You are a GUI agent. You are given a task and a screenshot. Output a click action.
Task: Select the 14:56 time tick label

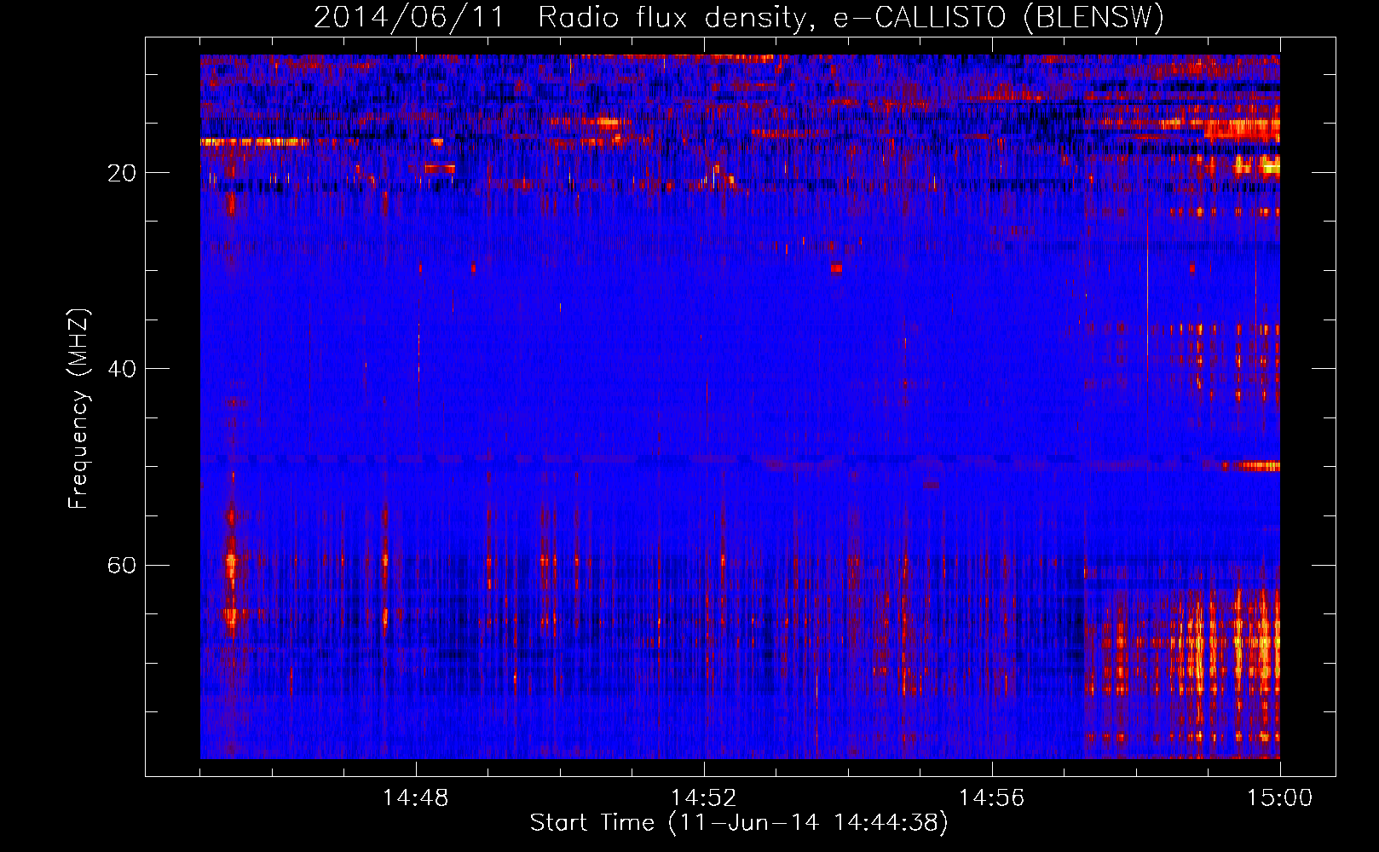coord(992,798)
